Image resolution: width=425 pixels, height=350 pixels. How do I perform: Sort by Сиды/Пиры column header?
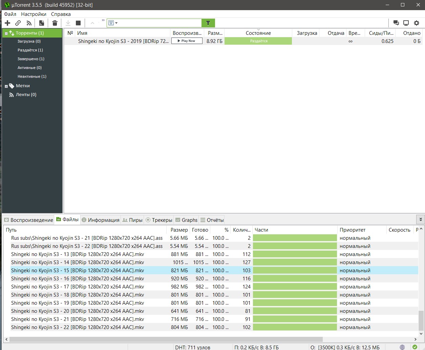[x=381, y=33]
